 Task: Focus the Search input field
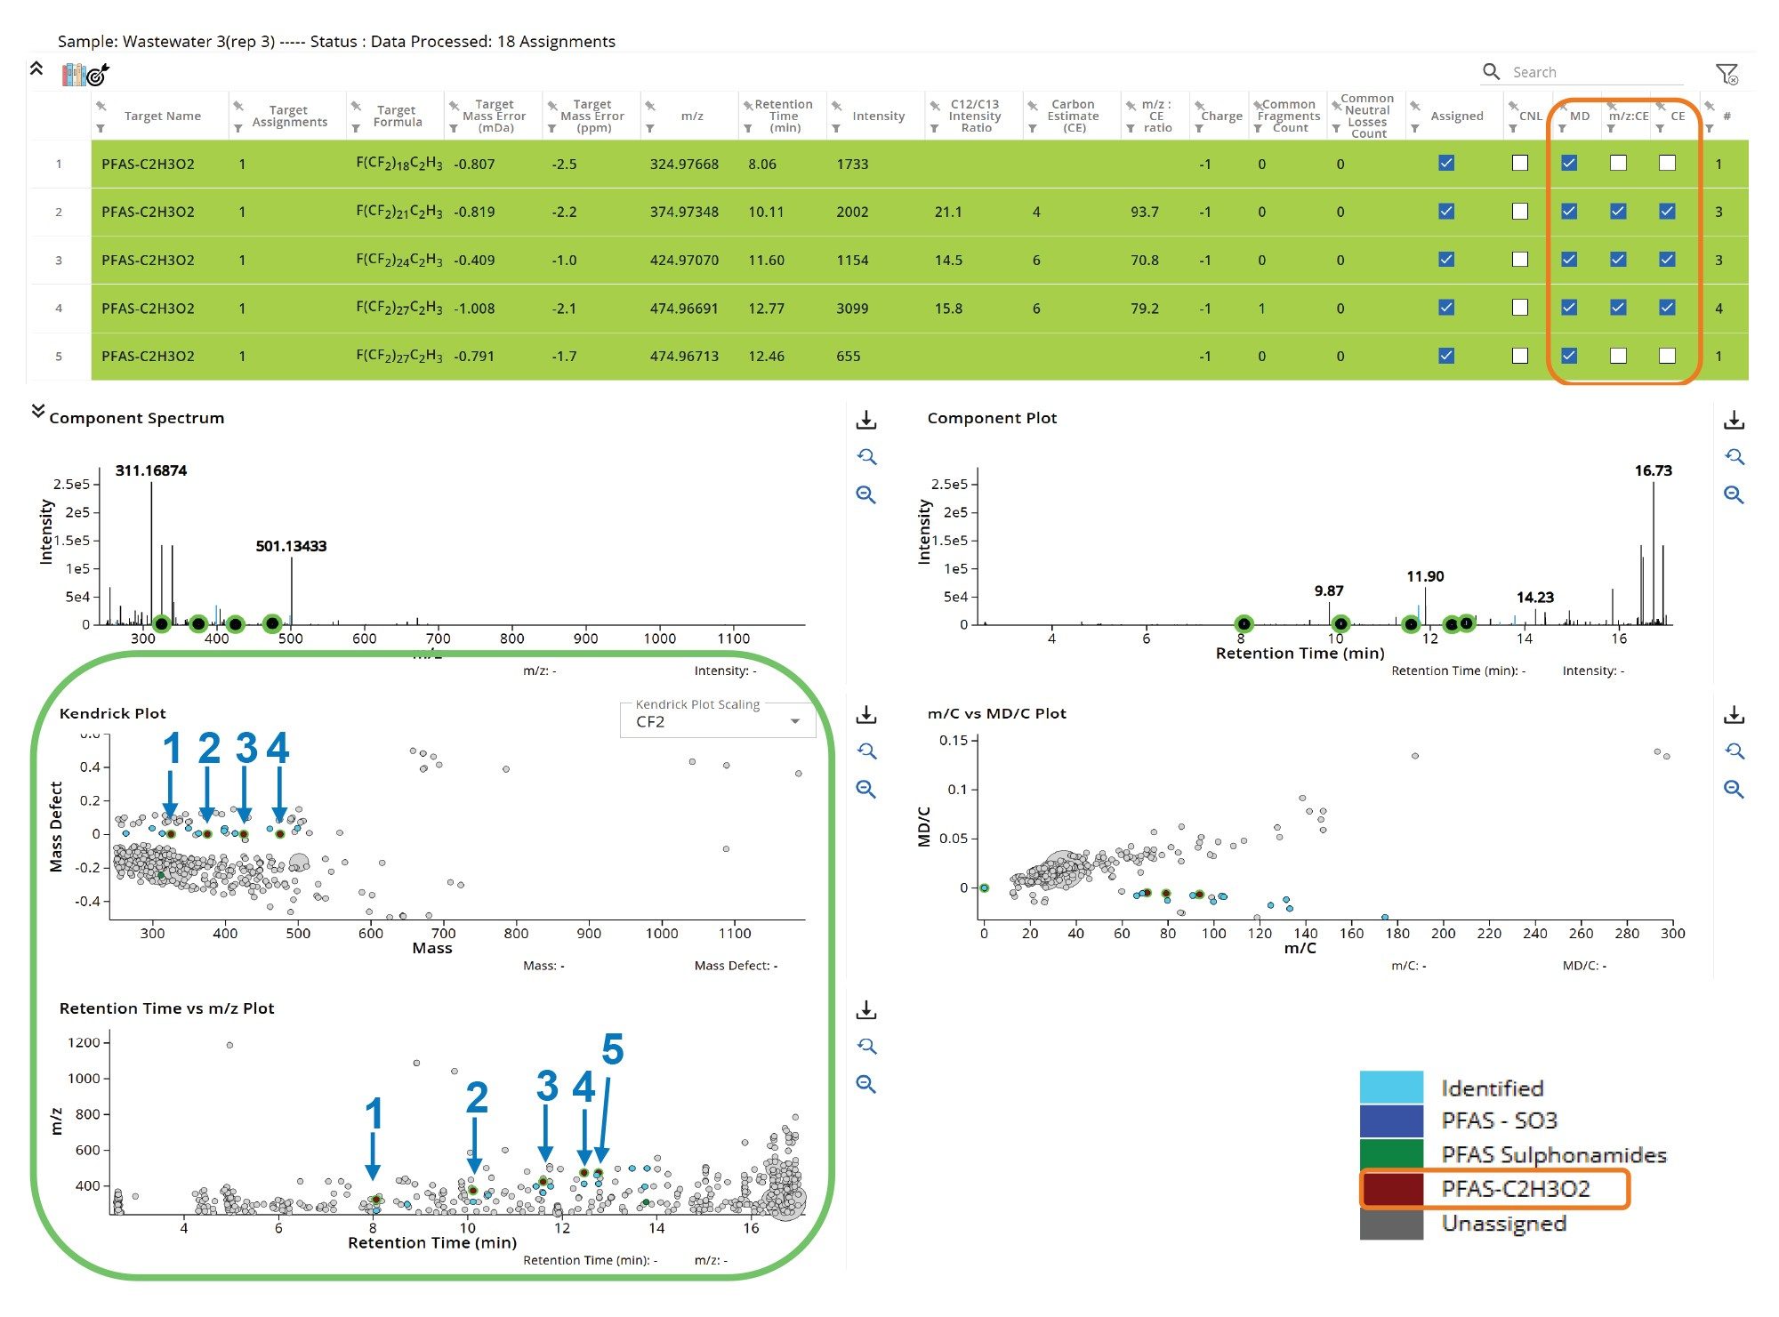1597,72
